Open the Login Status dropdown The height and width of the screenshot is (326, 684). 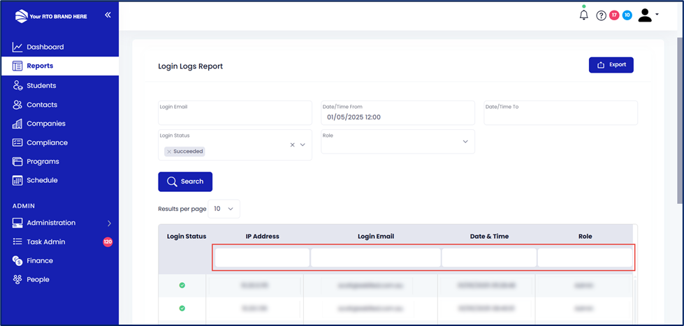[x=303, y=145]
